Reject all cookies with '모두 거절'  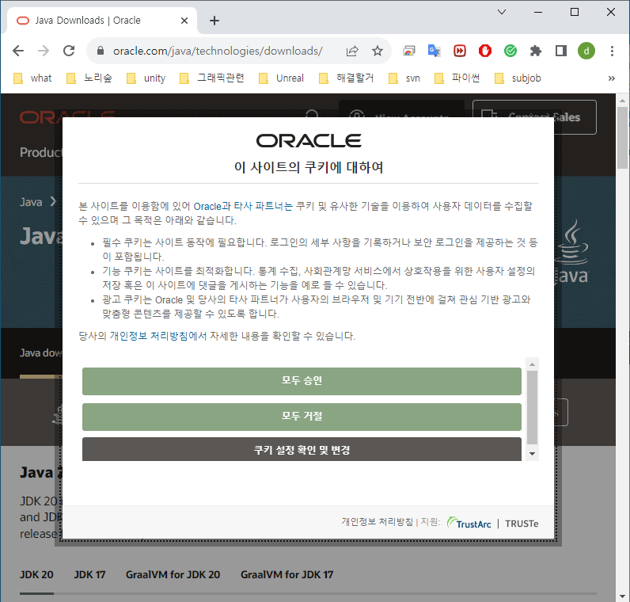[x=302, y=417]
